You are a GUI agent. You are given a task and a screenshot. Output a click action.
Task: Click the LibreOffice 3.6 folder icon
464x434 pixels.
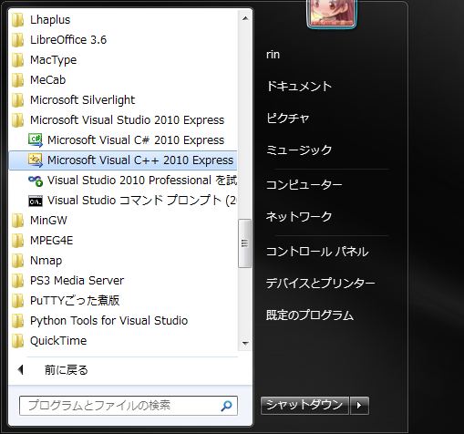pyautogui.click(x=18, y=40)
